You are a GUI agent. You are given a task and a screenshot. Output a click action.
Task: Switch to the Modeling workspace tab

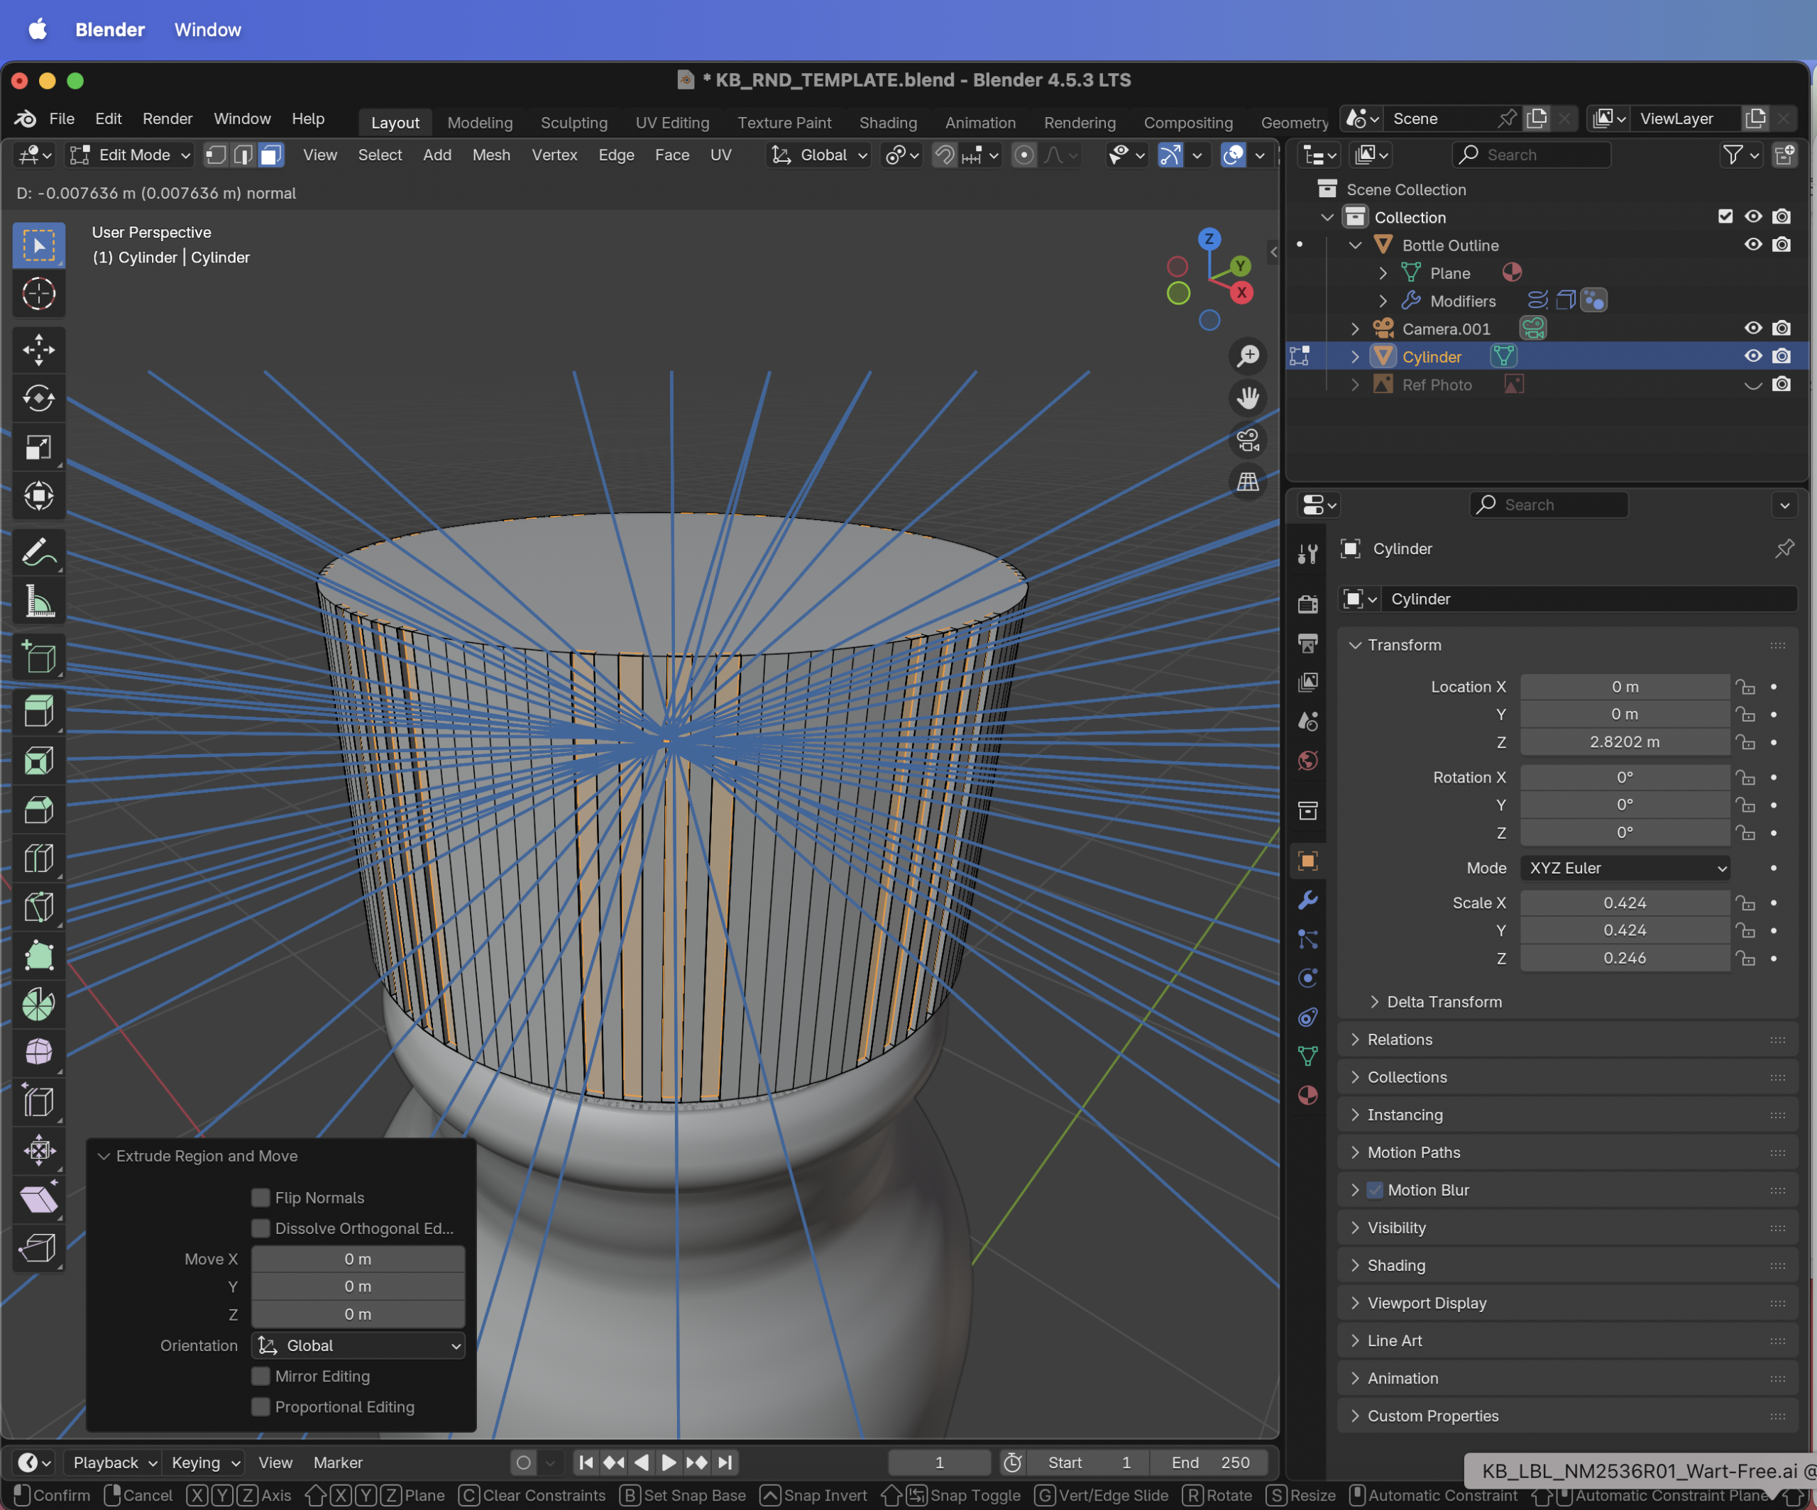pos(481,123)
